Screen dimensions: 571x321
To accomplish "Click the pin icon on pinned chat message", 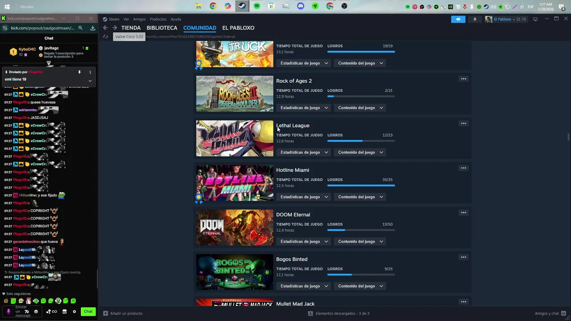I will point(79,72).
